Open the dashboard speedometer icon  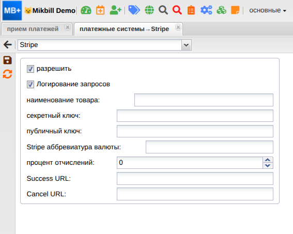point(86,10)
